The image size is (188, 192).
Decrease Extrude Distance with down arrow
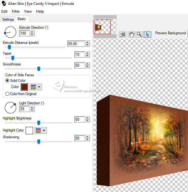click(87, 45)
